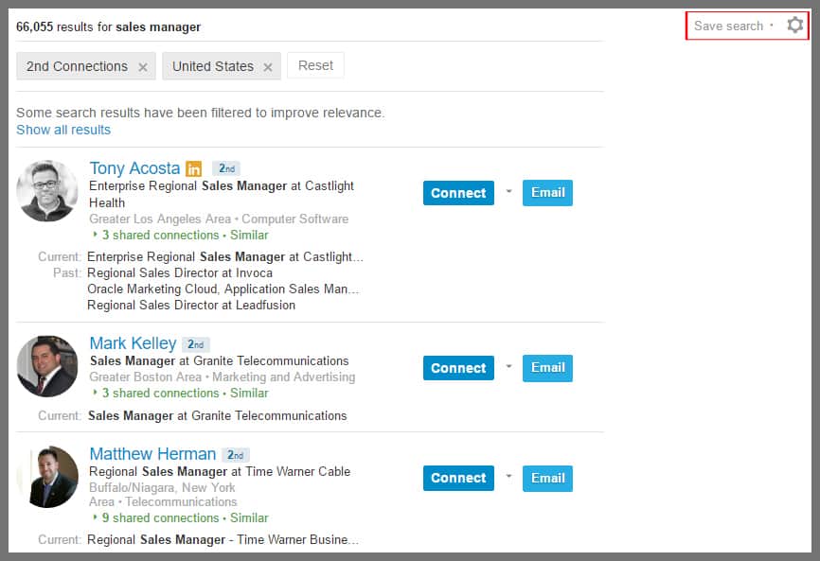Click Tony Acosta's LinkedIn premium badge

point(194,168)
